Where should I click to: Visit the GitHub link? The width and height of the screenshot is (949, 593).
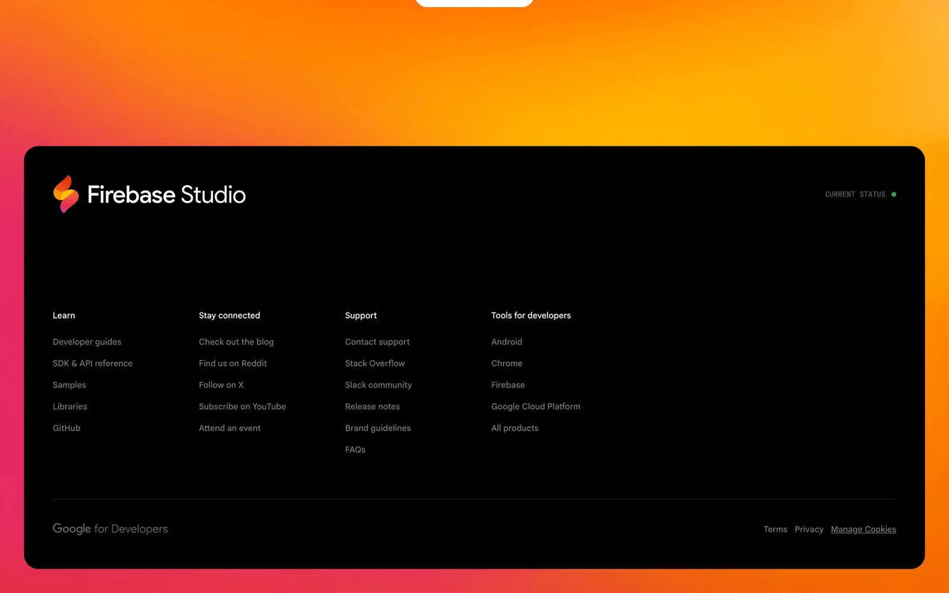pos(66,428)
